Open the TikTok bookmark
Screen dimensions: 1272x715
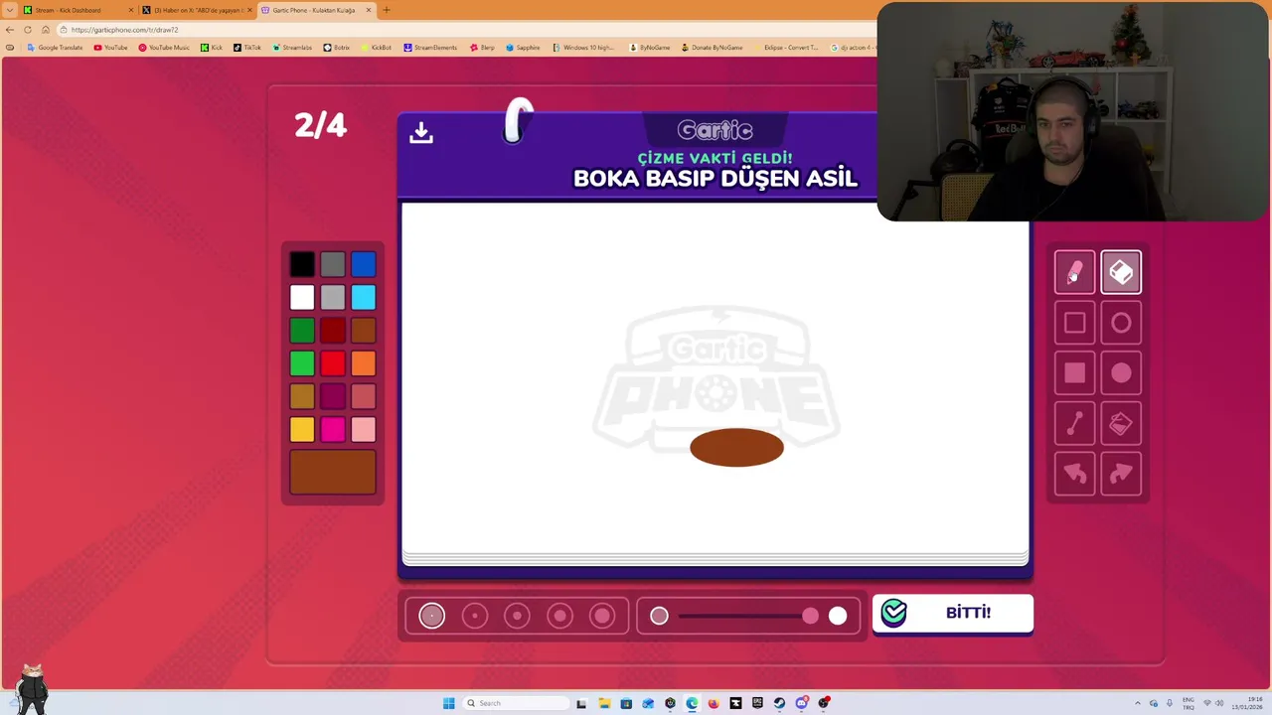point(247,48)
